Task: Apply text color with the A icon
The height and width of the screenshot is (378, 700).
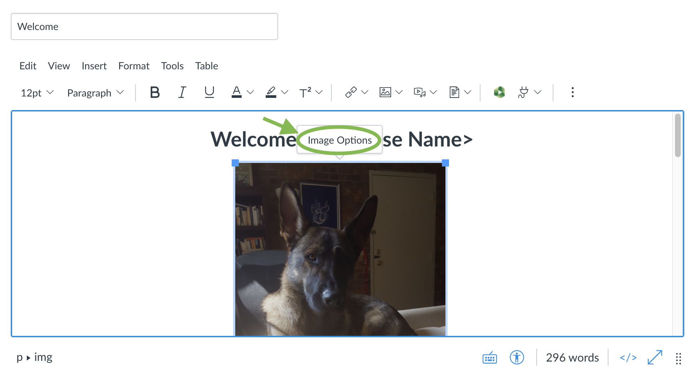Action: (236, 93)
